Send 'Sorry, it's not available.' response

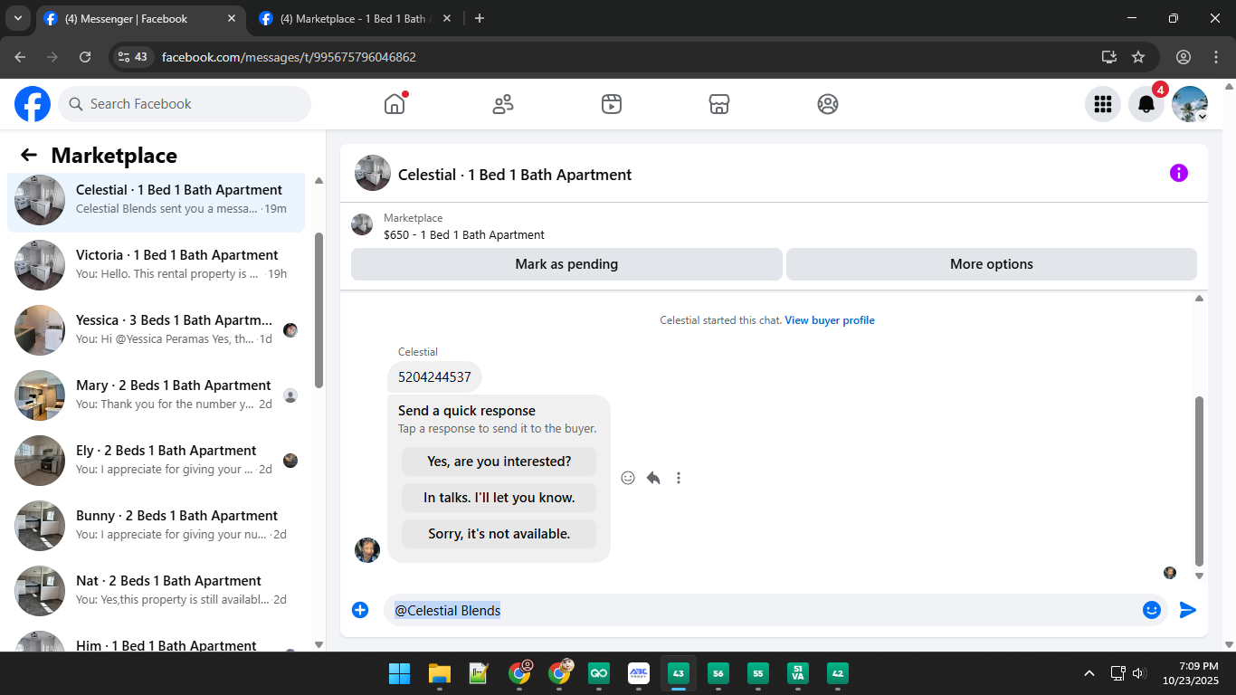click(499, 534)
